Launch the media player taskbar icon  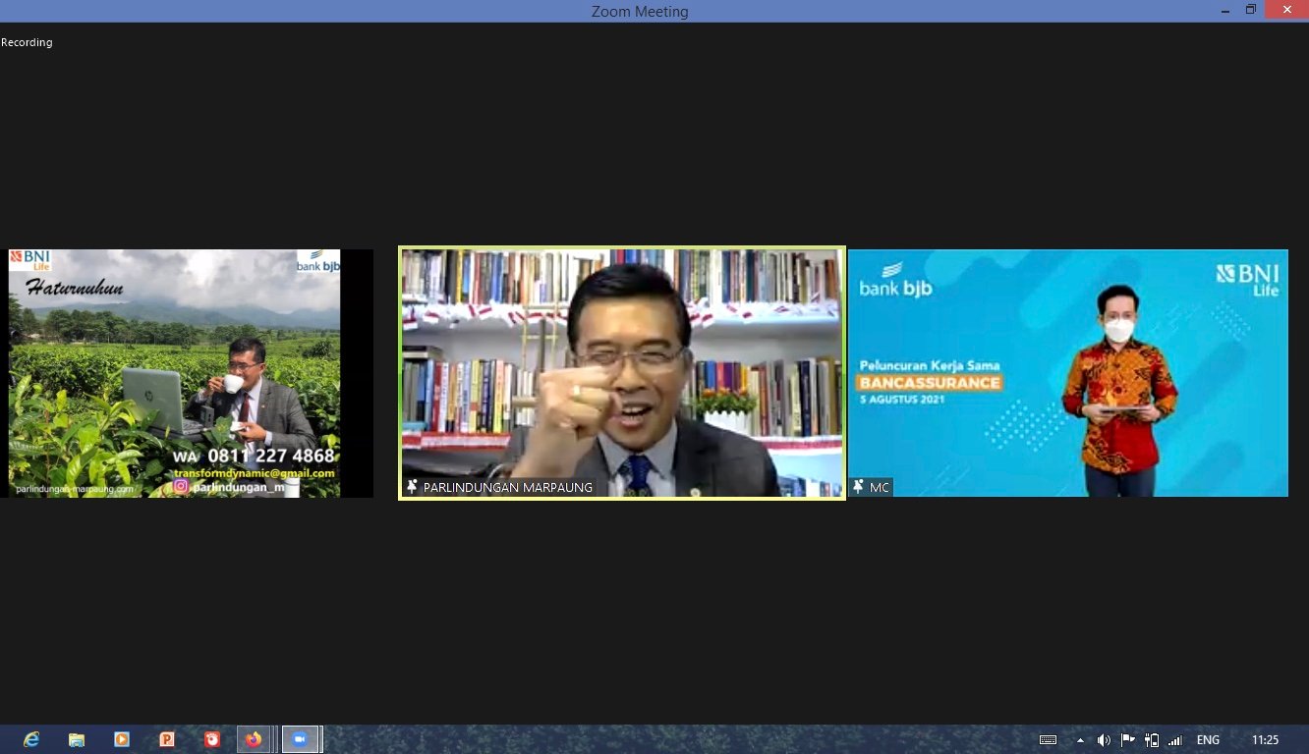pos(122,739)
